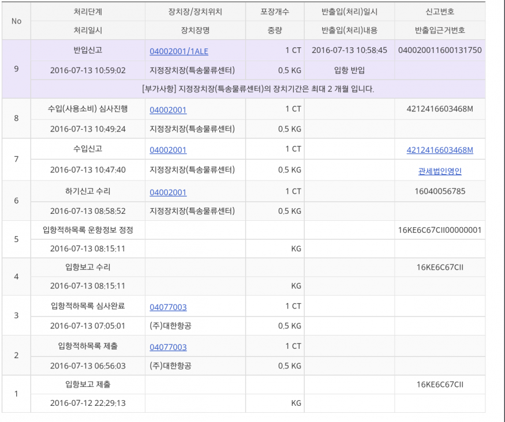The width and height of the screenshot is (505, 422).
Task: Select the 16040056785 declaration number cell
Action: [440, 191]
